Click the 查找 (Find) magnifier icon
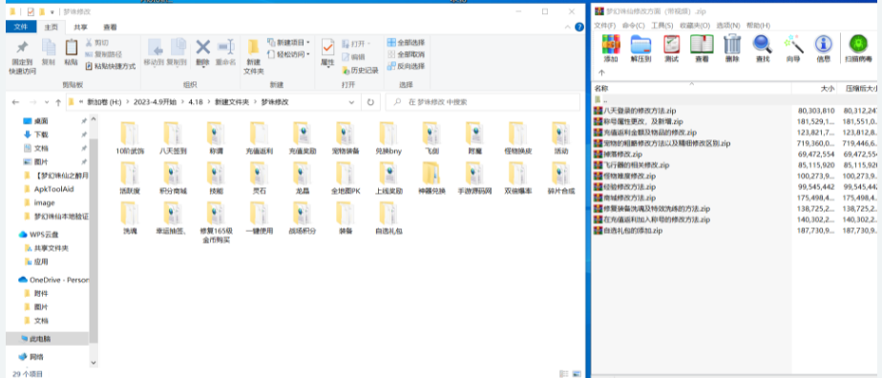The height and width of the screenshot is (378, 882). click(763, 48)
